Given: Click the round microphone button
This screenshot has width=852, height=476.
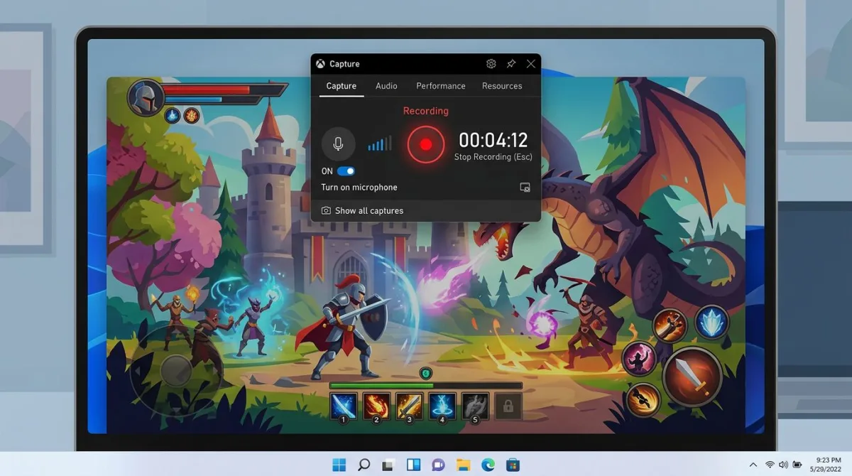Looking at the screenshot, I should 338,144.
